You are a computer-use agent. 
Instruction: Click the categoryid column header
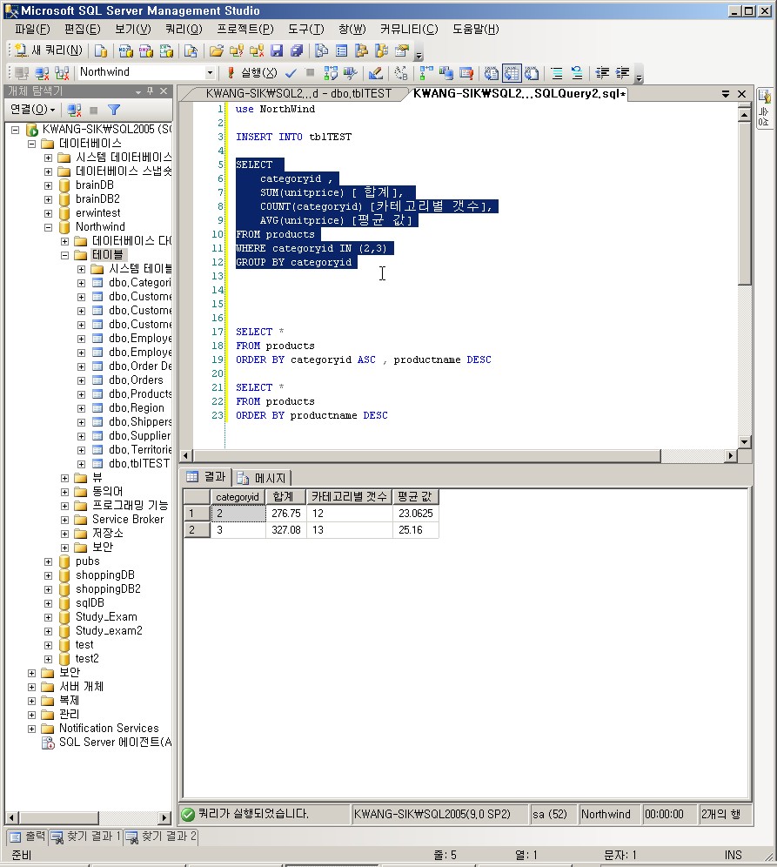click(x=237, y=496)
